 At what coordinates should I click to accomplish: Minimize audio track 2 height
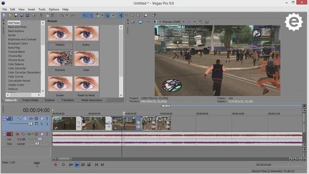(4, 133)
